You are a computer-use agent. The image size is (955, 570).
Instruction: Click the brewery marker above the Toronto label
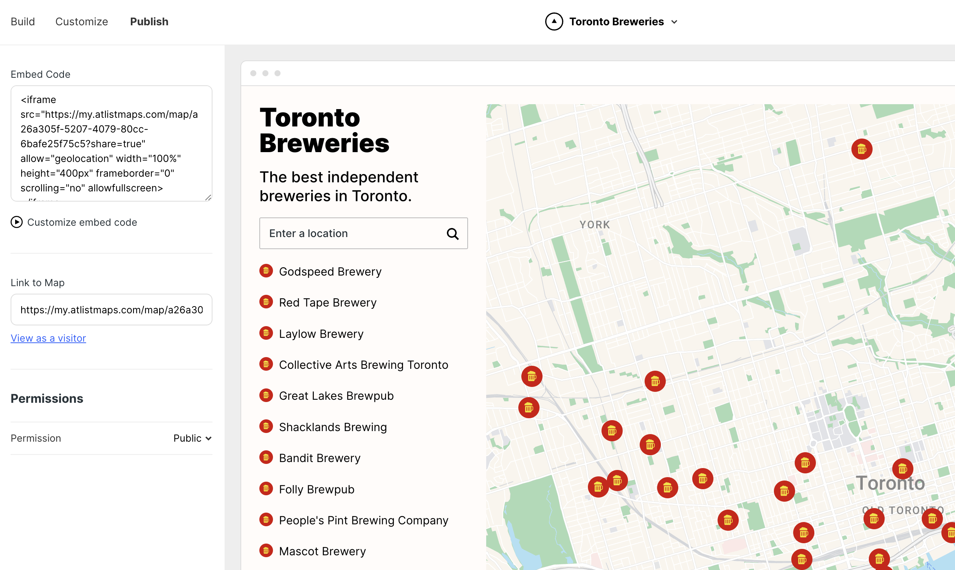[903, 469]
